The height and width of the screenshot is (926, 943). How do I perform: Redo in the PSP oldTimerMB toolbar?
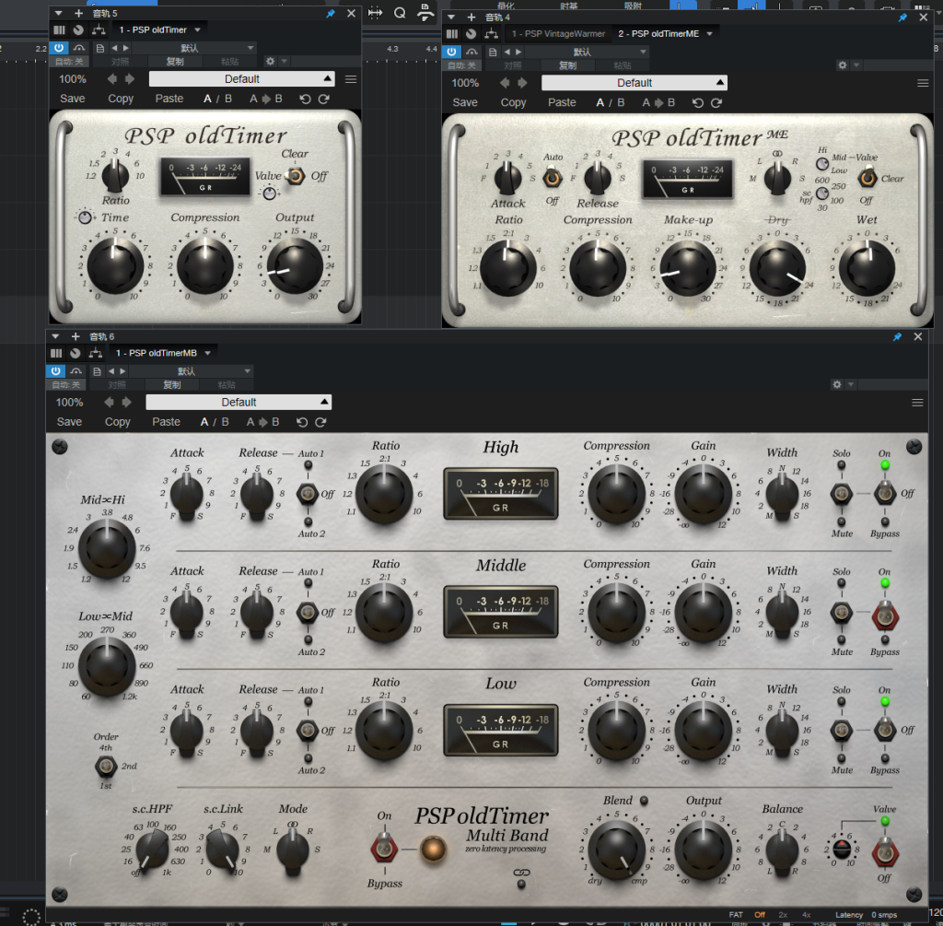click(x=320, y=422)
